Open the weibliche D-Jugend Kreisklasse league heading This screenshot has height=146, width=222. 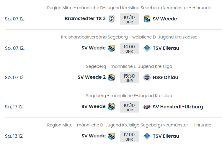[129, 37]
